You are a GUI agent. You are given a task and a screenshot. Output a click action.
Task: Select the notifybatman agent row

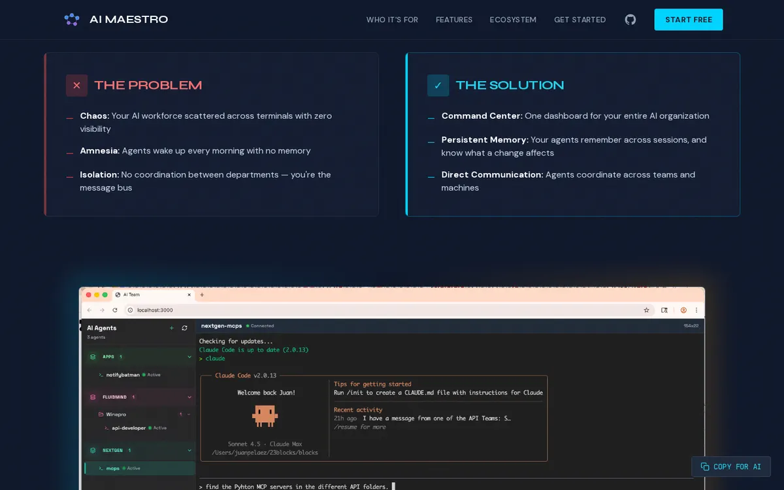(140, 375)
